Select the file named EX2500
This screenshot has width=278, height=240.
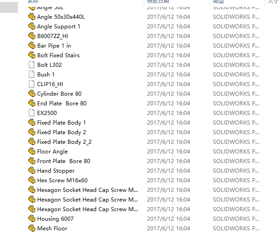tap(47, 113)
